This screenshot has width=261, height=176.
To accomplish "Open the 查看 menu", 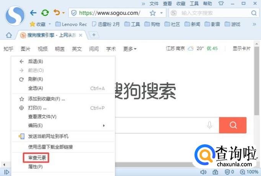I will click(x=167, y=3).
